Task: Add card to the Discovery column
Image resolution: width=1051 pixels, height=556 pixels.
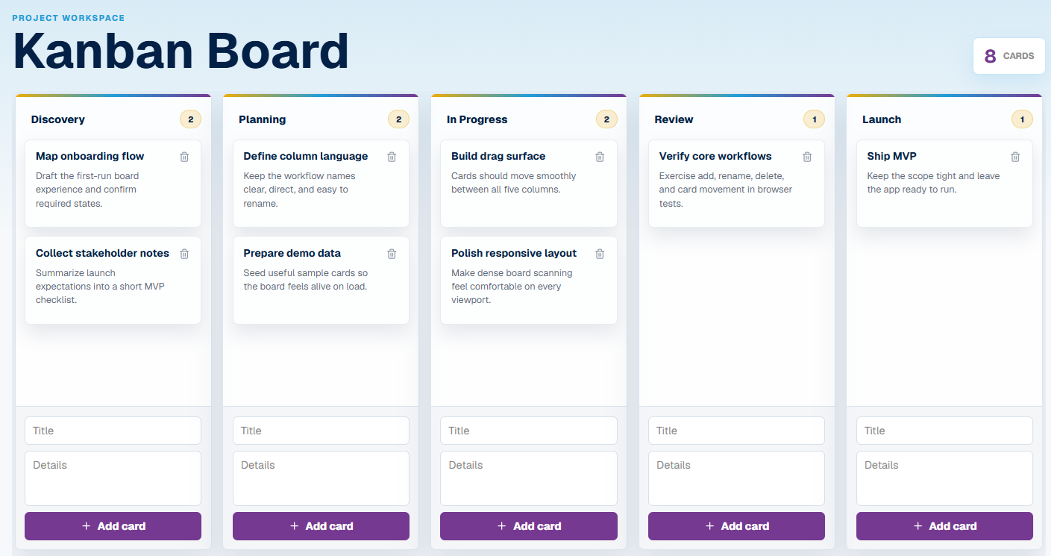Action: (113, 526)
